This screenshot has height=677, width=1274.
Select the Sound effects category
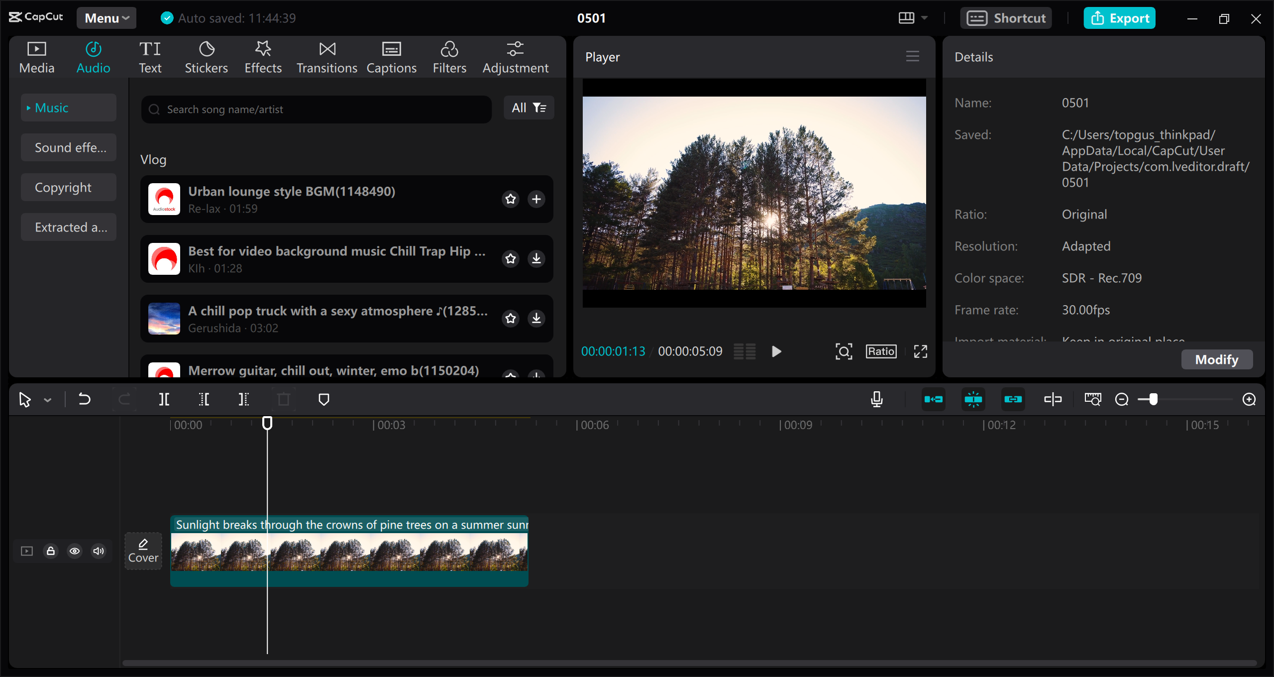(x=68, y=147)
